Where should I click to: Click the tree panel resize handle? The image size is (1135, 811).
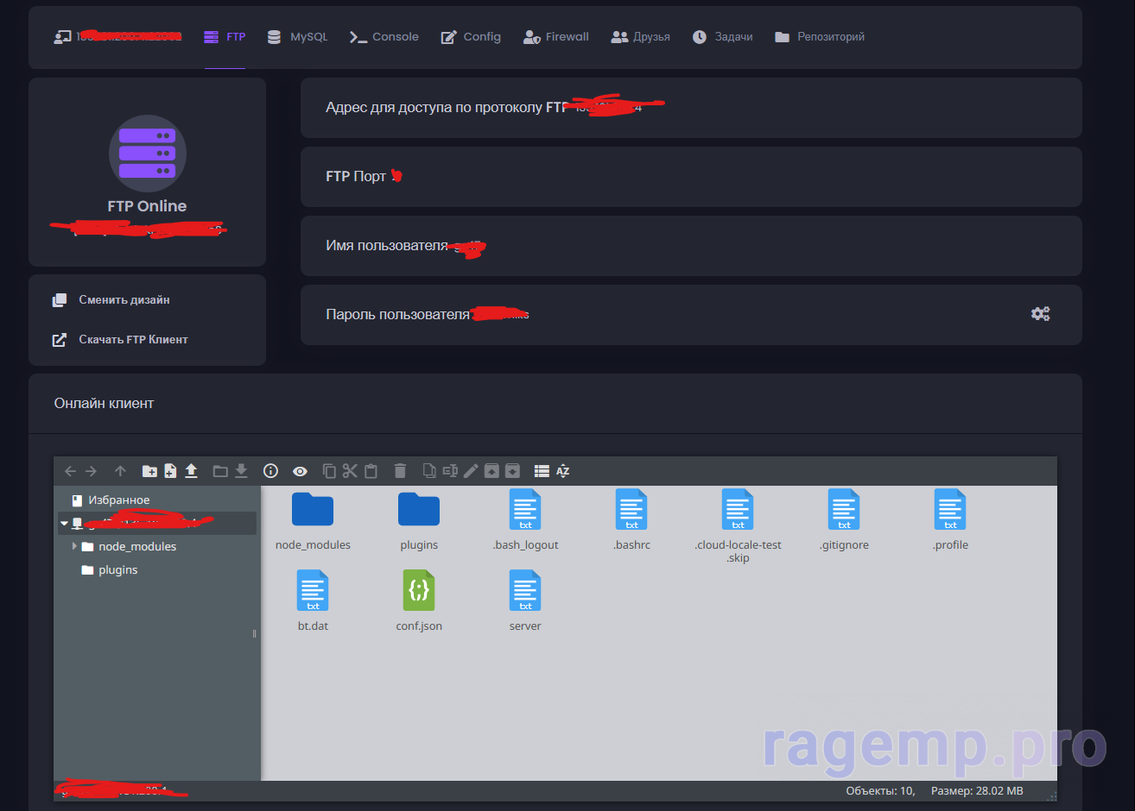254,633
